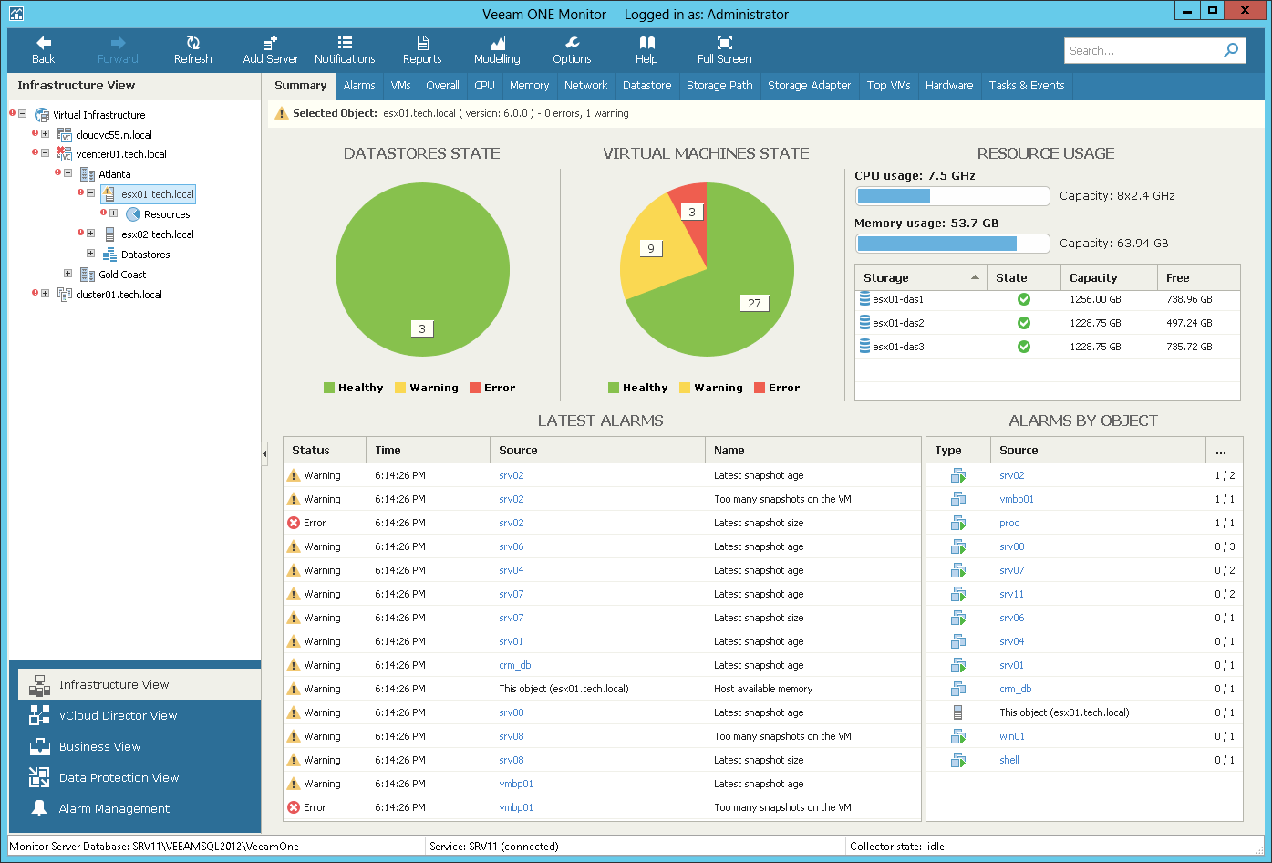Click the cluster01.tech.local icon
1272x863 pixels.
pos(65,295)
